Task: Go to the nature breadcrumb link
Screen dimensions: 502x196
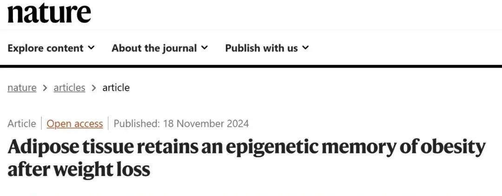Action: [22, 88]
